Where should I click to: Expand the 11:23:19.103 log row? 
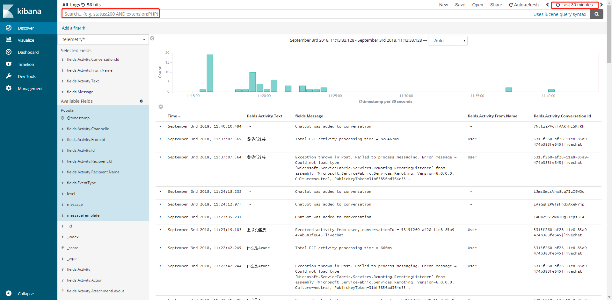[160, 230]
